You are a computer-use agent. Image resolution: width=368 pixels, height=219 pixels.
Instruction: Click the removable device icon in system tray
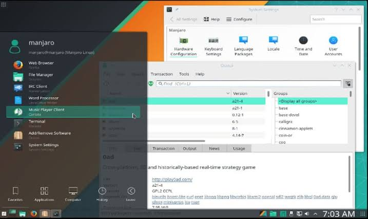[291, 213]
